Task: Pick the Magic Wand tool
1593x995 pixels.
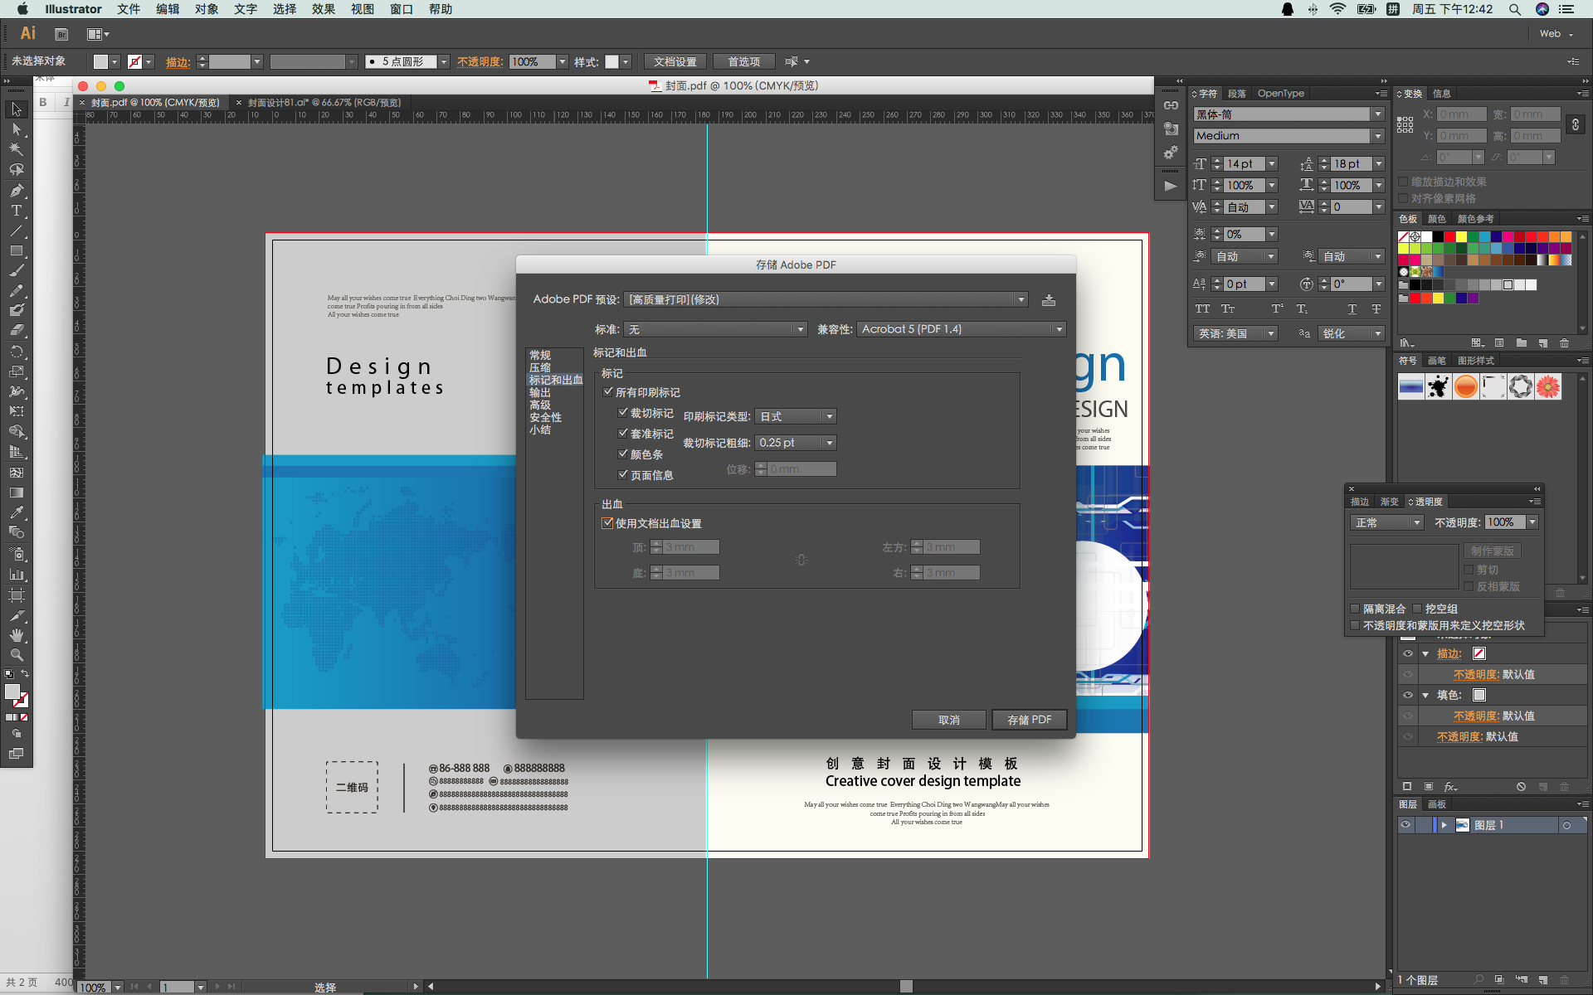Action: 16,149
